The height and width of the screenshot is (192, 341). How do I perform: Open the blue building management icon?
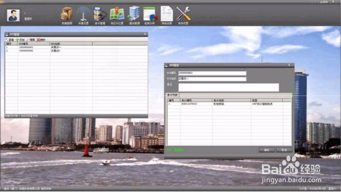[x=134, y=15]
